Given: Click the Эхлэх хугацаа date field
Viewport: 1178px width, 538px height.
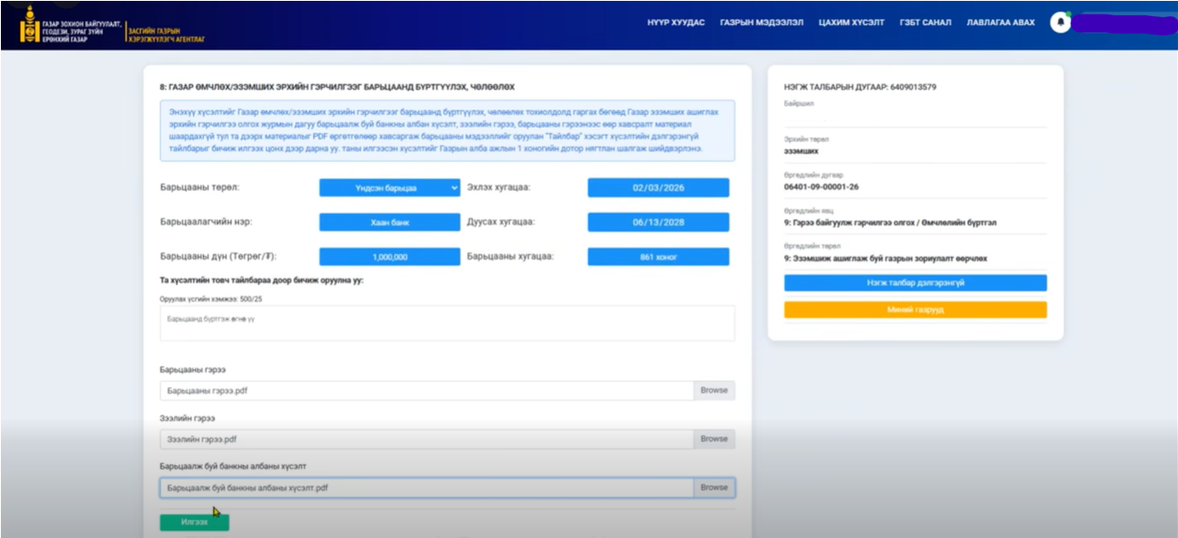Looking at the screenshot, I should (658, 188).
